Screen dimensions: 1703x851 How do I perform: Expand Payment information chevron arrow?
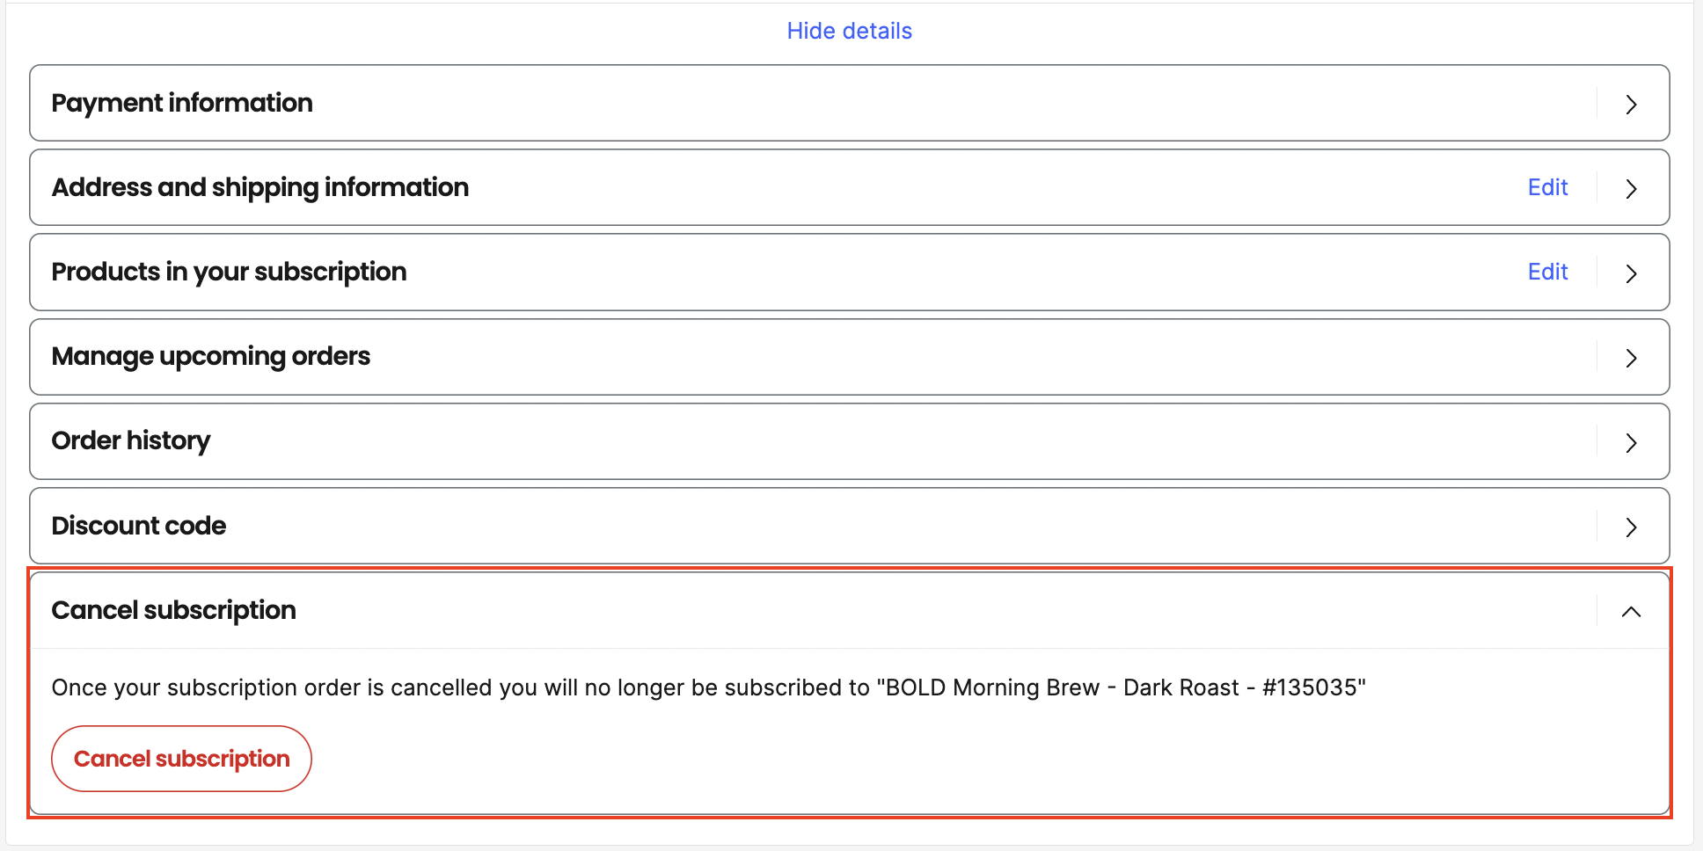(x=1631, y=104)
